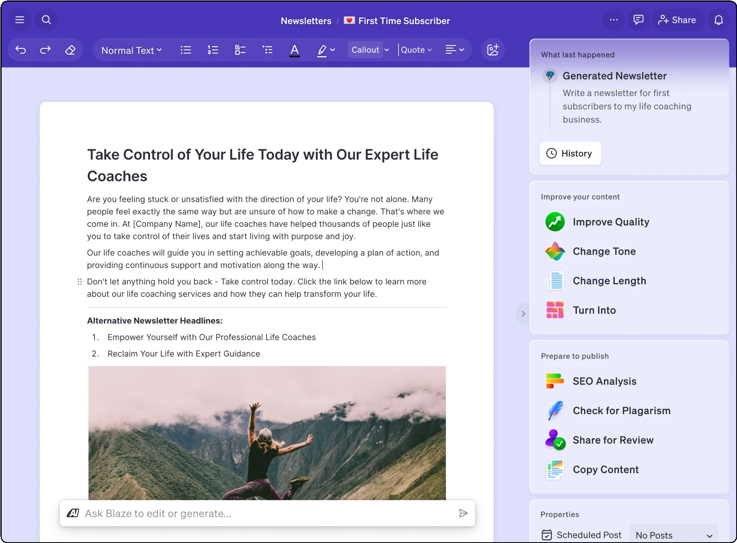Redo the last edit

[x=45, y=50]
